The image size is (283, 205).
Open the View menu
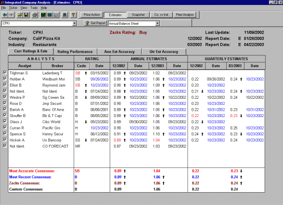coord(24,8)
